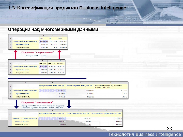
Task: Select column header D of the monthly table
Action: point(60,61)
